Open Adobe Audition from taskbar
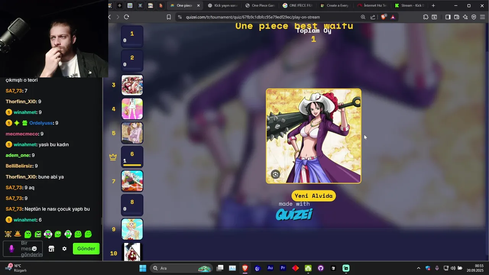The height and width of the screenshot is (275, 489). point(270,268)
